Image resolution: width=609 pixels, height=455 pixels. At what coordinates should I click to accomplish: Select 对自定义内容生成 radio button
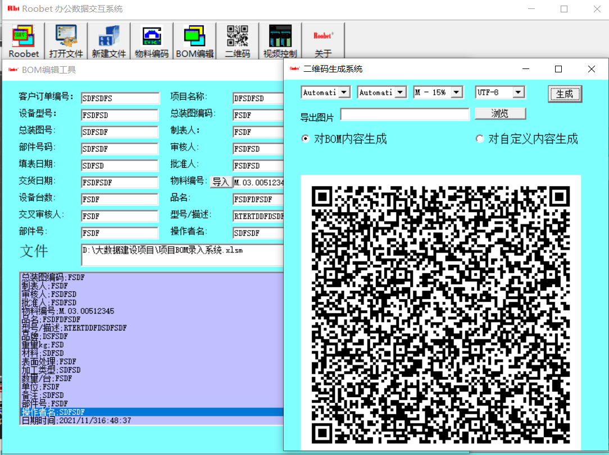coord(480,139)
